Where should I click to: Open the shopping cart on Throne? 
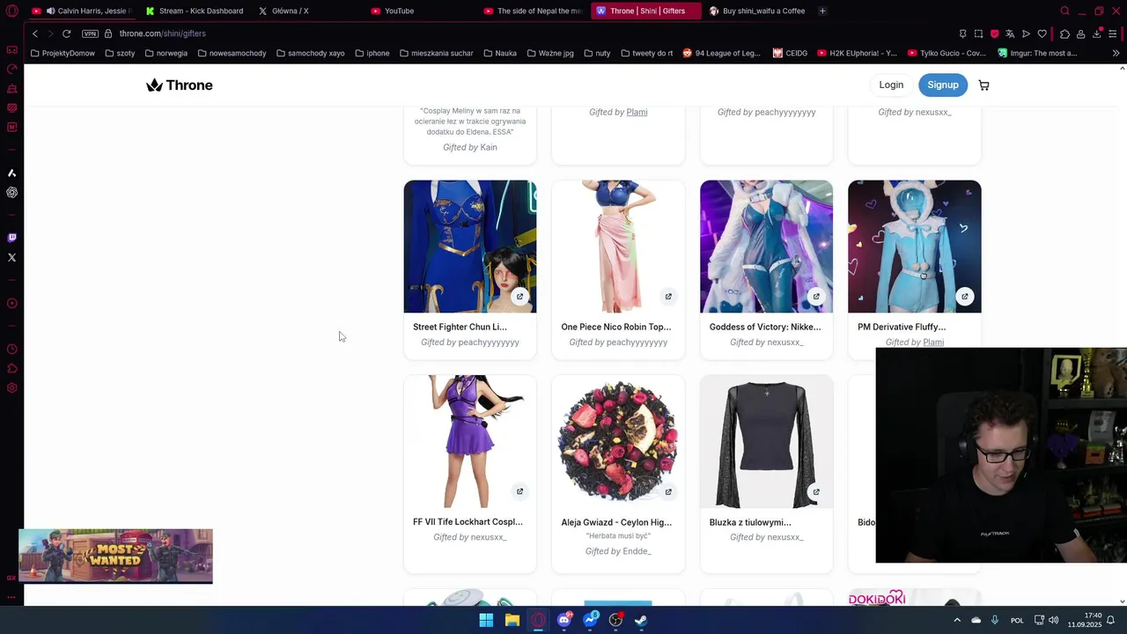pyautogui.click(x=983, y=85)
